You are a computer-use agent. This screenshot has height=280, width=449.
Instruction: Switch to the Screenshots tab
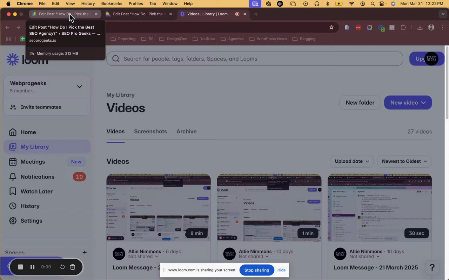click(150, 132)
